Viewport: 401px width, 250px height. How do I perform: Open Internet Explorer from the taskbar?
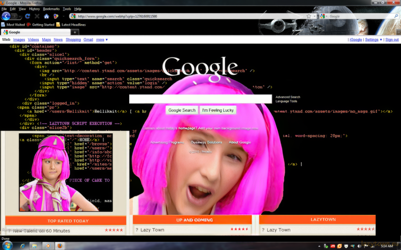click(x=23, y=246)
